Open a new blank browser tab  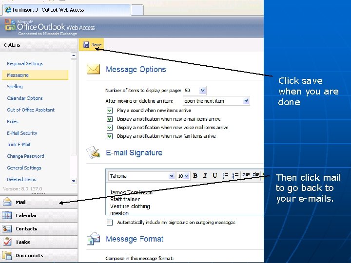tap(137, 10)
